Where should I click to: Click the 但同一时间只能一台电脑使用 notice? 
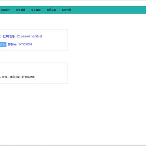coord(18,77)
